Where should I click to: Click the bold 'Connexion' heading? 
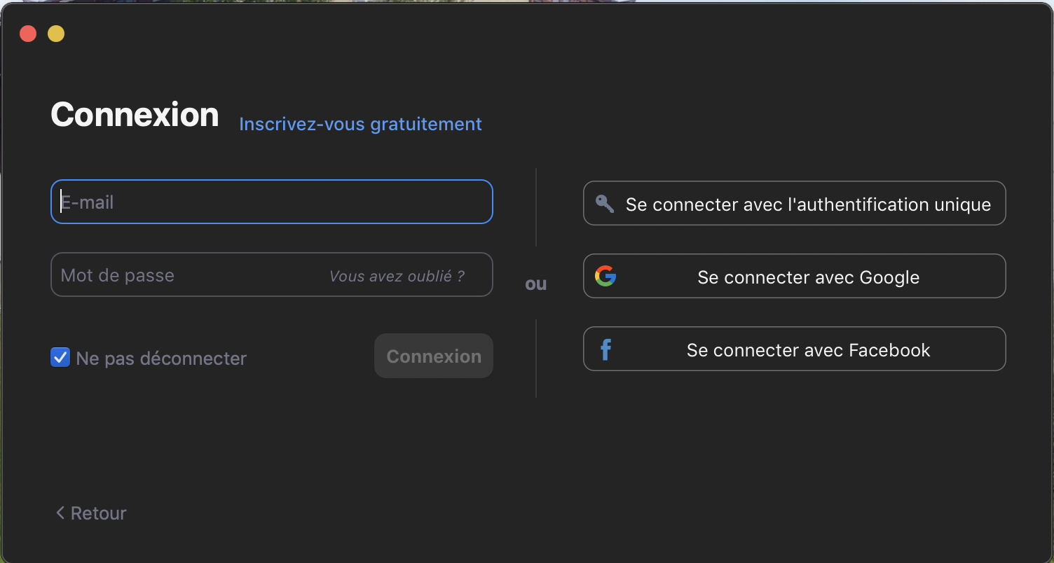(x=135, y=115)
